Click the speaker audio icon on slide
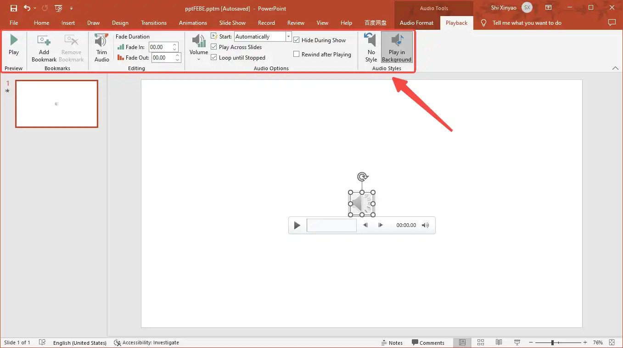This screenshot has height=348, width=623. (x=362, y=204)
